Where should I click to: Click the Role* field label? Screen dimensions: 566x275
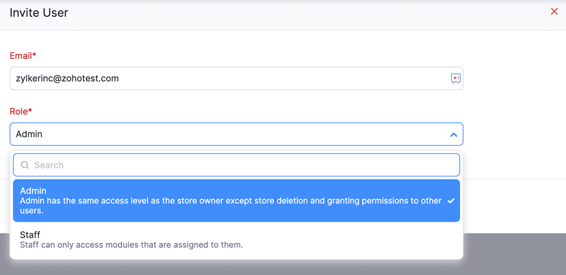click(21, 112)
